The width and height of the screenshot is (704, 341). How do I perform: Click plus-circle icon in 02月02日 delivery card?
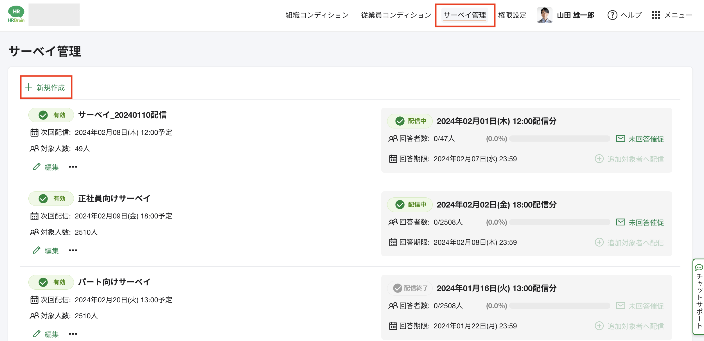(x=599, y=242)
